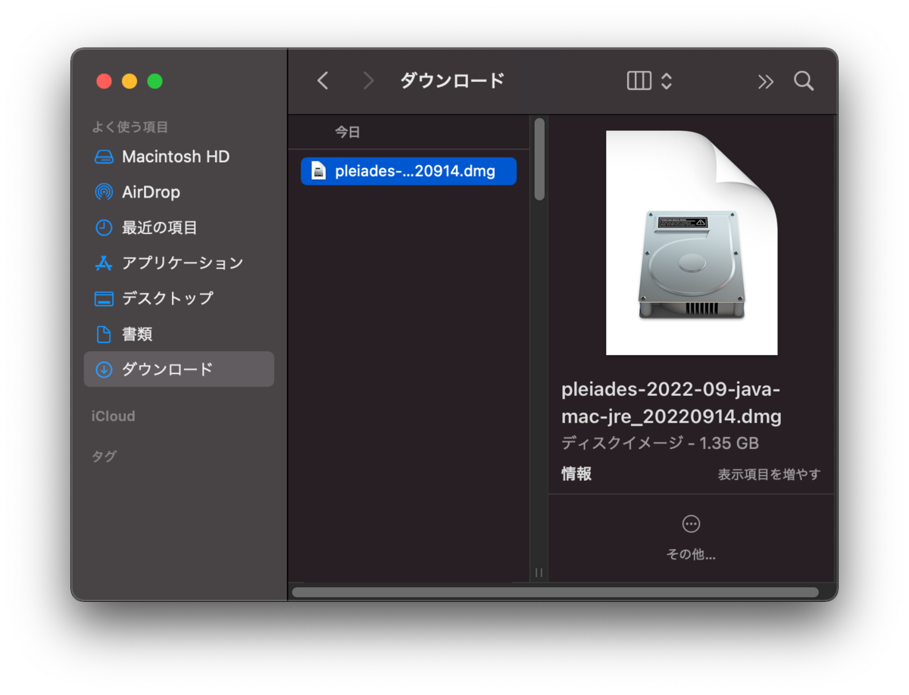Open デスクトップ in sidebar
This screenshot has height=695, width=909.
click(179, 298)
